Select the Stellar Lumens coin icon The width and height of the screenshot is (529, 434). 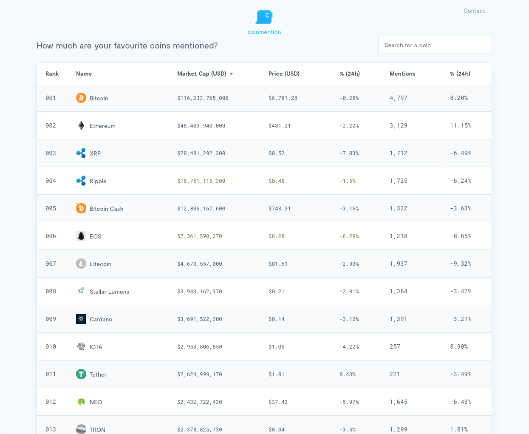tap(81, 291)
